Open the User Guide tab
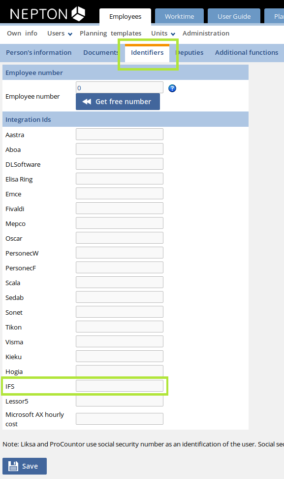 click(234, 16)
